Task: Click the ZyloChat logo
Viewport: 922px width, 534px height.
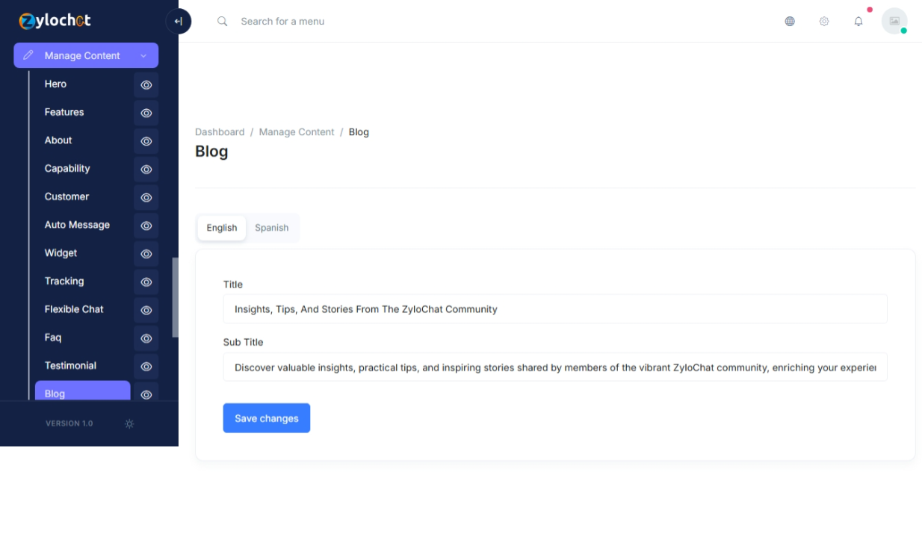Action: pyautogui.click(x=55, y=21)
